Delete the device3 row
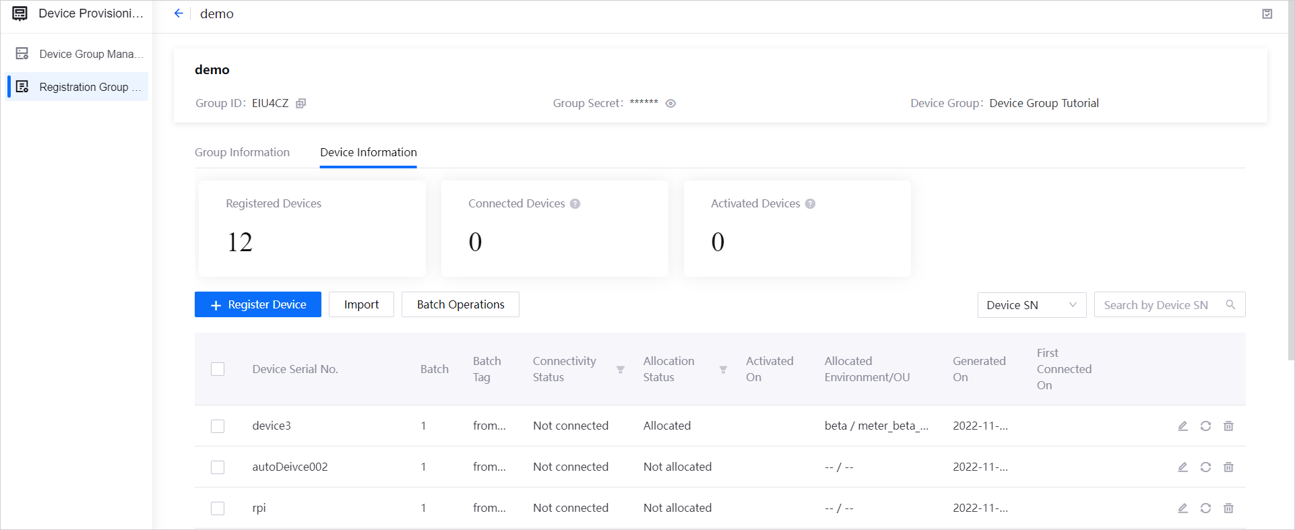This screenshot has width=1295, height=530. pyautogui.click(x=1228, y=426)
